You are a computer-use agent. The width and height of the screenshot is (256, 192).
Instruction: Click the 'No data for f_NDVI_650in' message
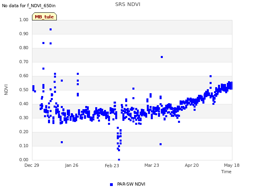[x=29, y=6]
